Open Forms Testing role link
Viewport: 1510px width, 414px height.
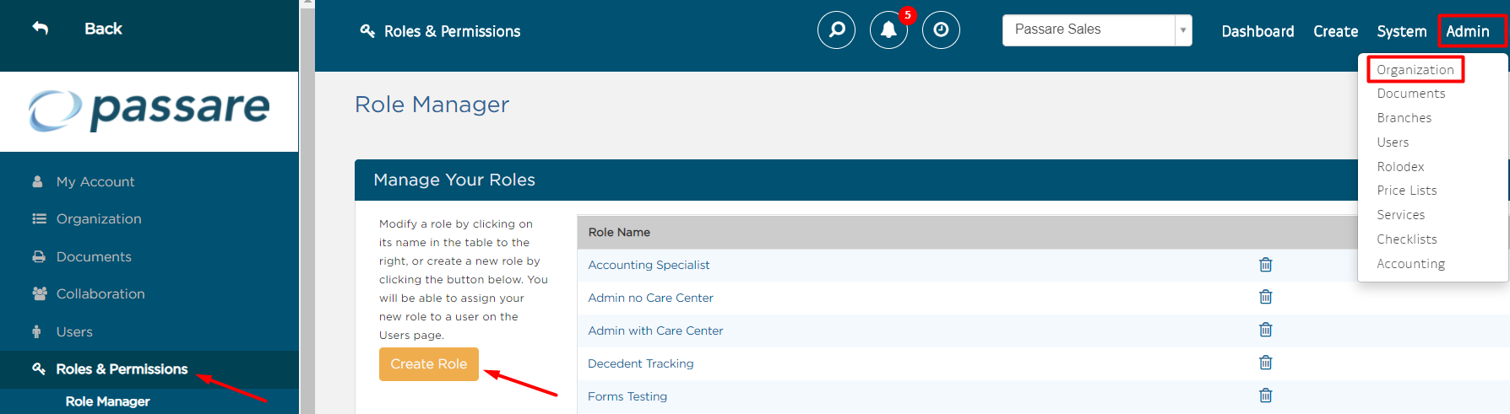click(627, 396)
